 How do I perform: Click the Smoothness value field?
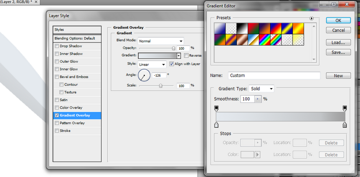pos(248,99)
